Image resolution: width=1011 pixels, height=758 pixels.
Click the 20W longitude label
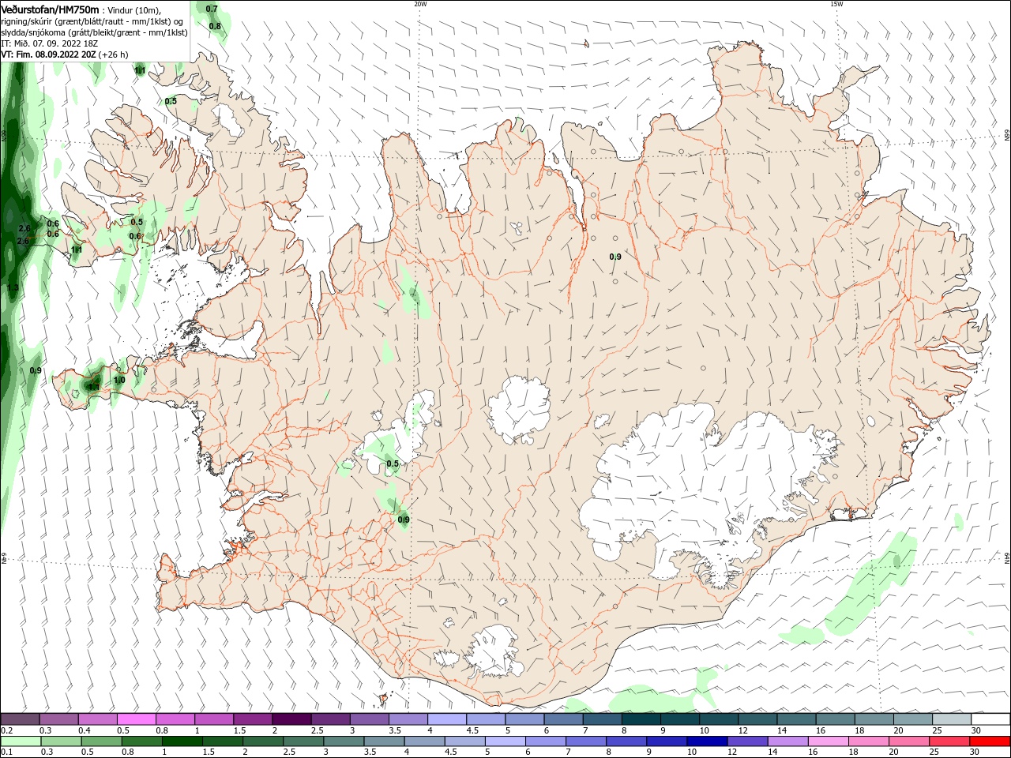420,4
